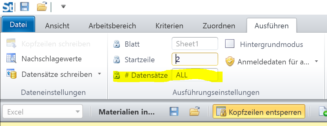The width and height of the screenshot is (327, 126).
Task: Open the quick access toolbar customize arrow
Action: point(63,6)
